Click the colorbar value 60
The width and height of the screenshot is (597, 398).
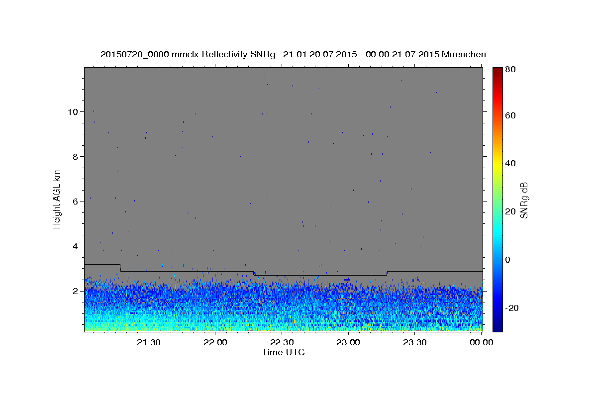510,115
